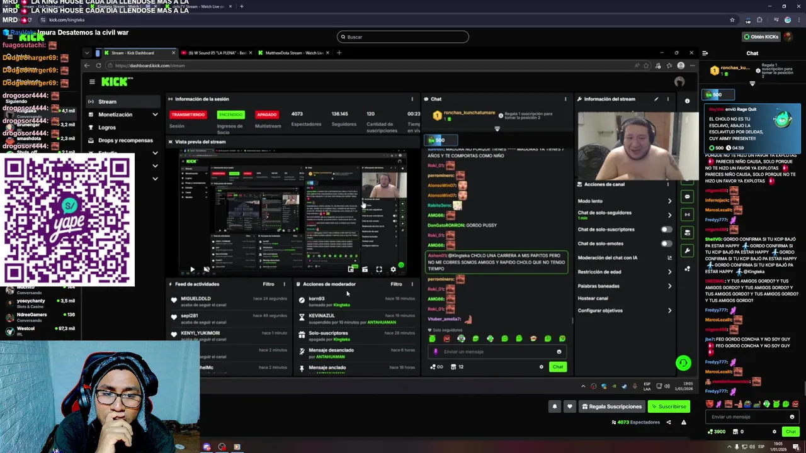The image size is (806, 453).
Task: Click the info icon in right rail
Action: (687, 101)
